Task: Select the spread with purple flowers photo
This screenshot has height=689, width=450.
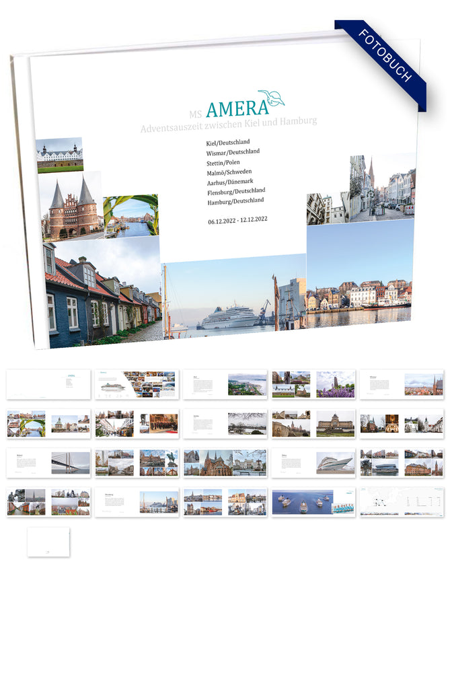Action: [313, 384]
